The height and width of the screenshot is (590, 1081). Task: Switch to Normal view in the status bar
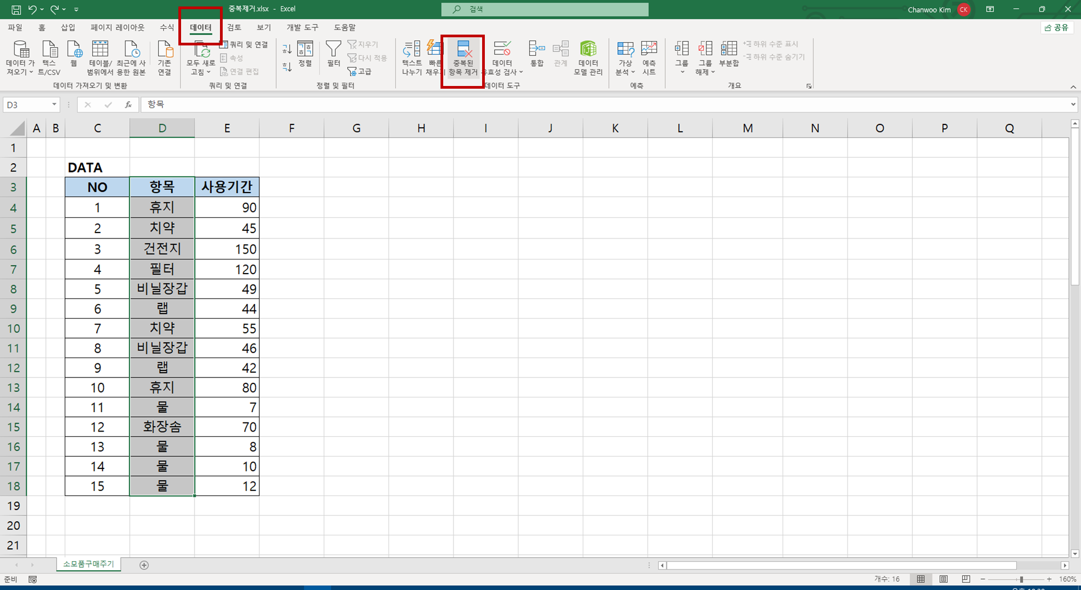tap(920, 579)
